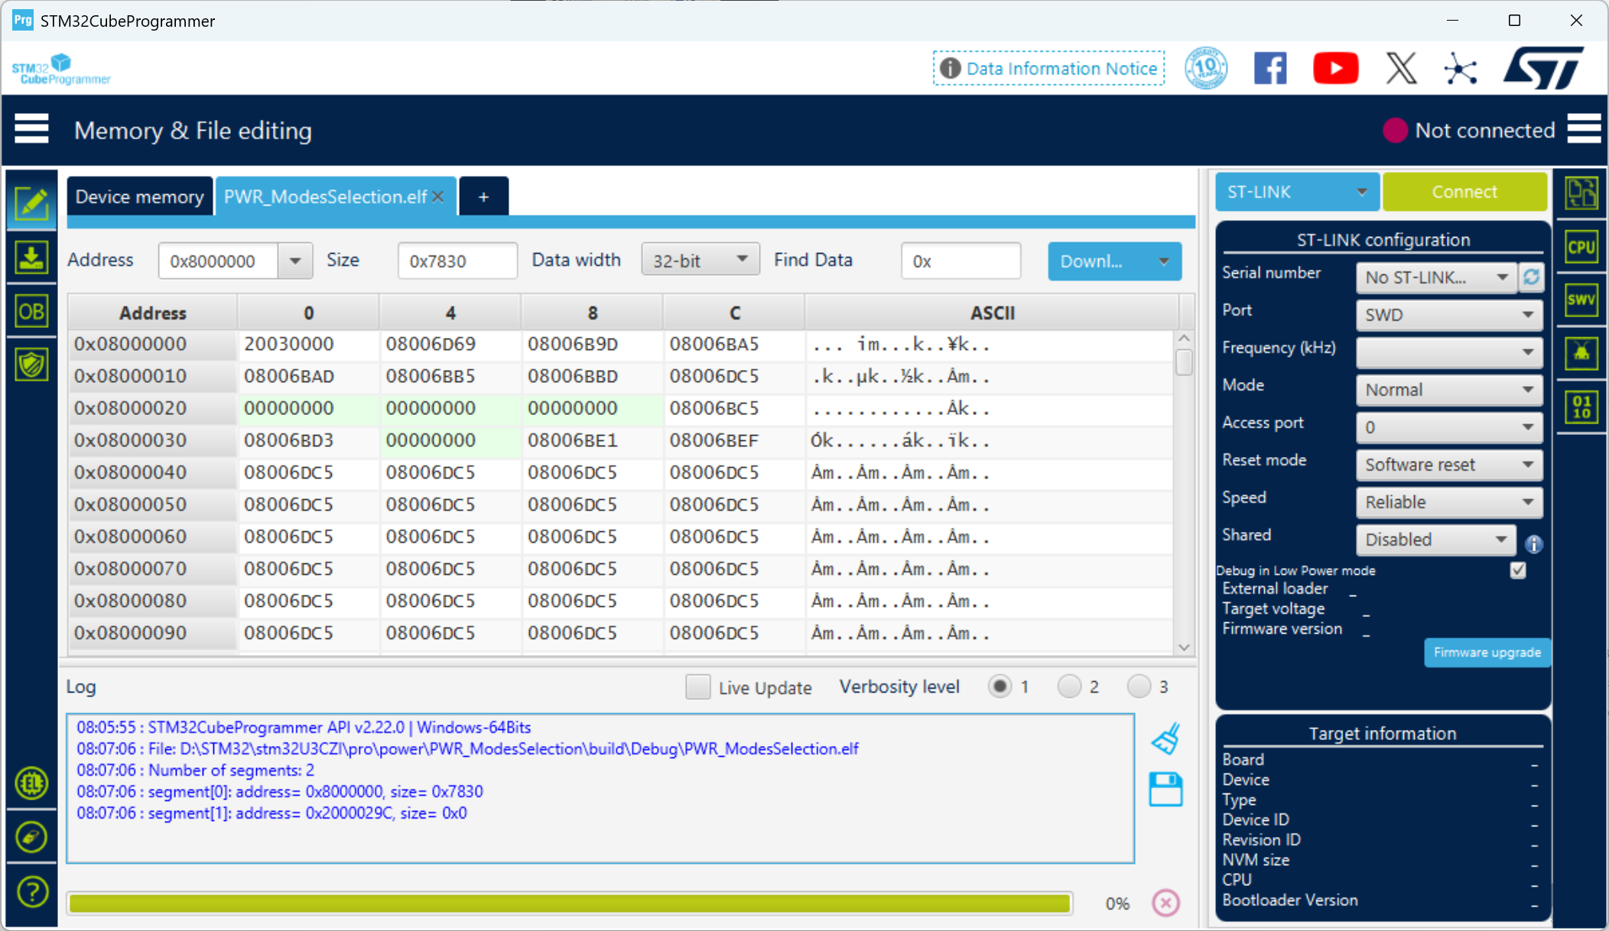Open the Port SWD dropdown
The height and width of the screenshot is (931, 1609).
[1448, 314]
